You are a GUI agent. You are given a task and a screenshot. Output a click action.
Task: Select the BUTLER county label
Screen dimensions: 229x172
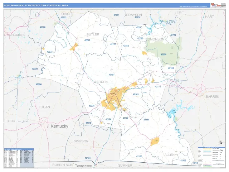(93, 34)
